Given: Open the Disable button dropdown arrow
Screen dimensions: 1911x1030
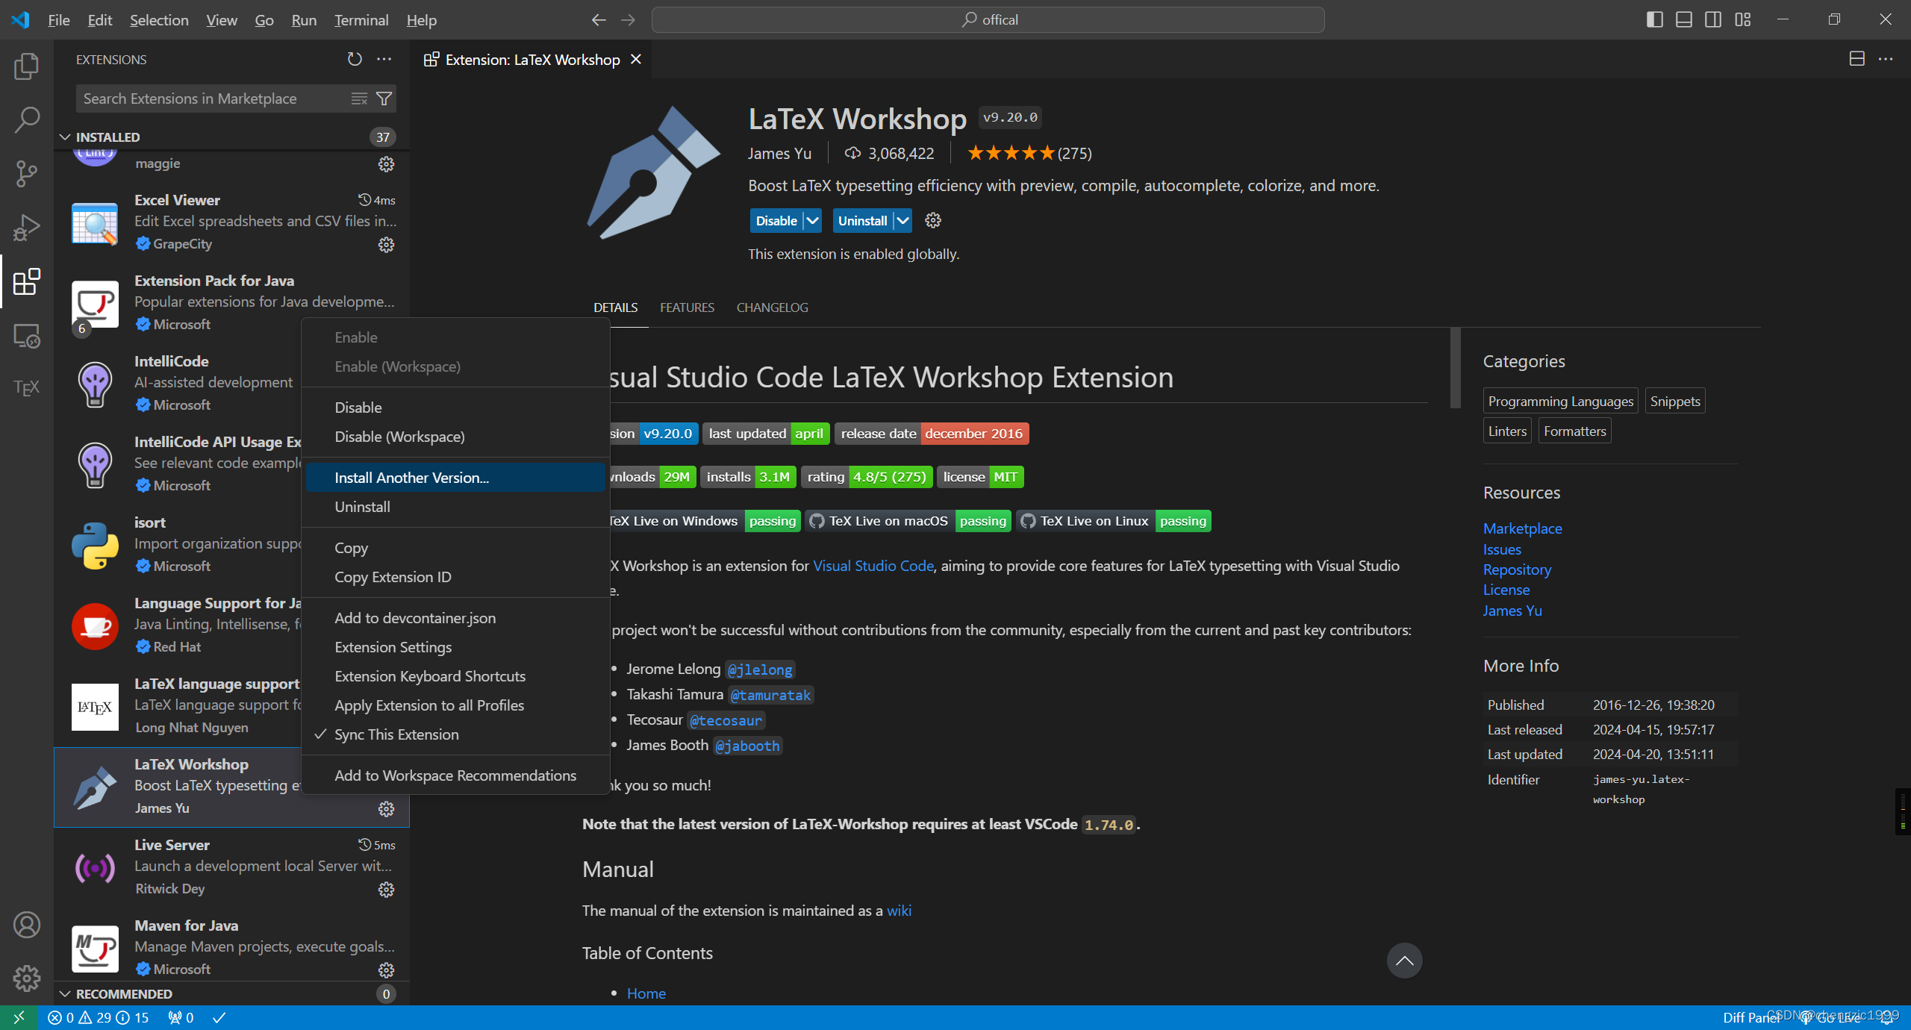Looking at the screenshot, I should 812,221.
